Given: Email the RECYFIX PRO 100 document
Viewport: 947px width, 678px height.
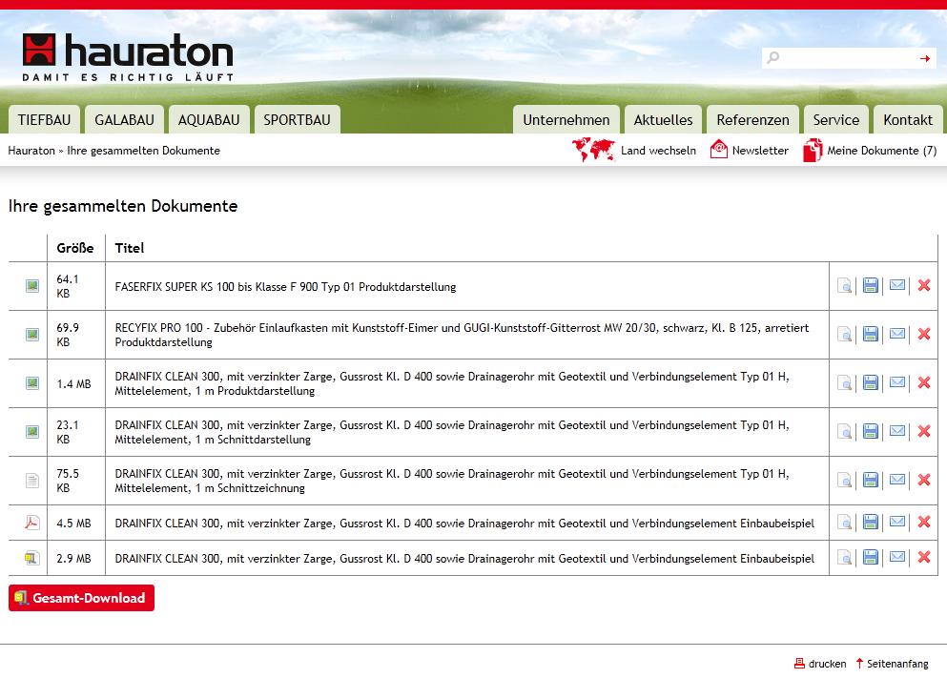Looking at the screenshot, I should pyautogui.click(x=897, y=334).
